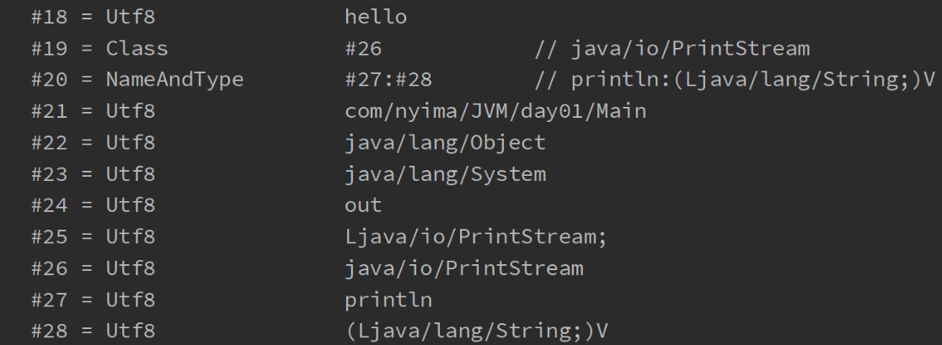Screen dimensions: 942x345
Task: Click the 'hello' Utf8 value on line #18
Action: coord(376,17)
